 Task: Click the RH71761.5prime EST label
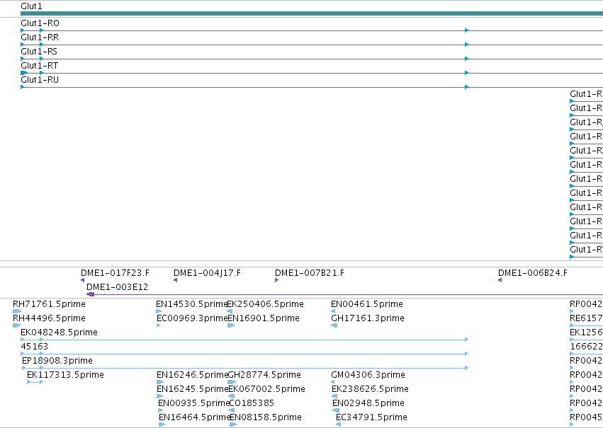tap(49, 304)
